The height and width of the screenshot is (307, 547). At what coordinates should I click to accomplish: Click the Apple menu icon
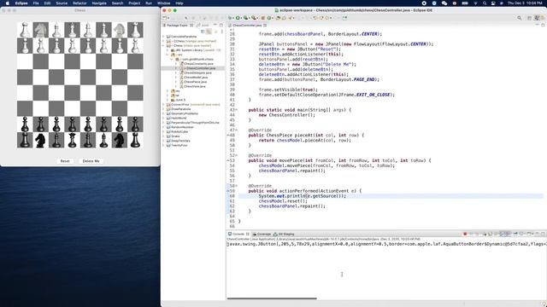coord(8,3)
